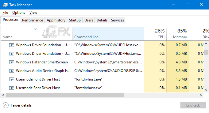This screenshot has height=113, width=209.
Task: Switch to the Performance tab
Action: [x=33, y=20]
